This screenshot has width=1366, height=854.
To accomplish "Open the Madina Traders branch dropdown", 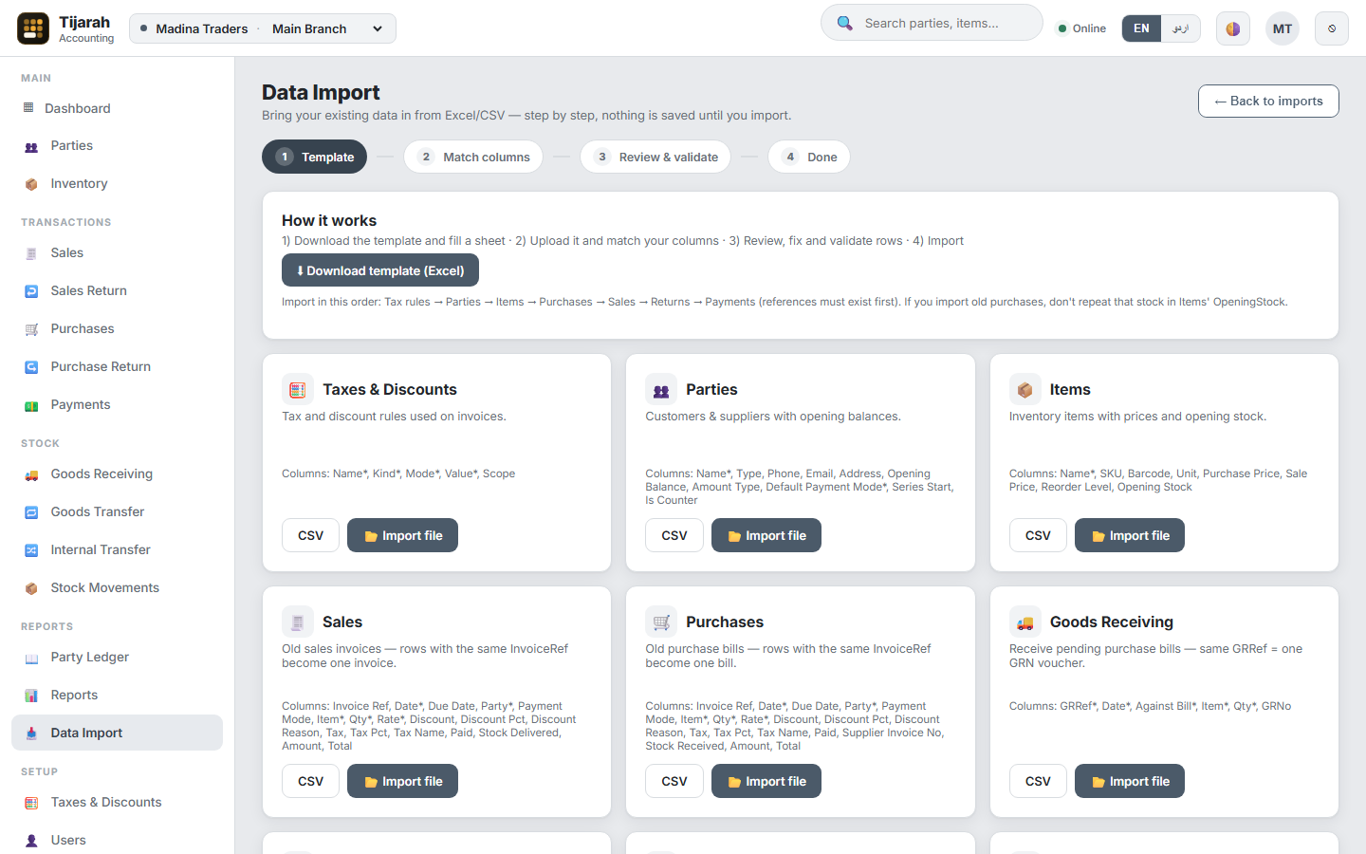I will point(263,28).
